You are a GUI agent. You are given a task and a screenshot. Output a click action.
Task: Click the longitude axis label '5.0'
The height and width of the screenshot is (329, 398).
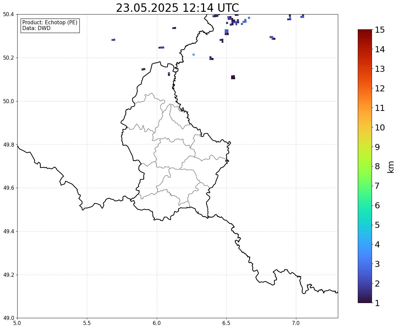[17, 323]
